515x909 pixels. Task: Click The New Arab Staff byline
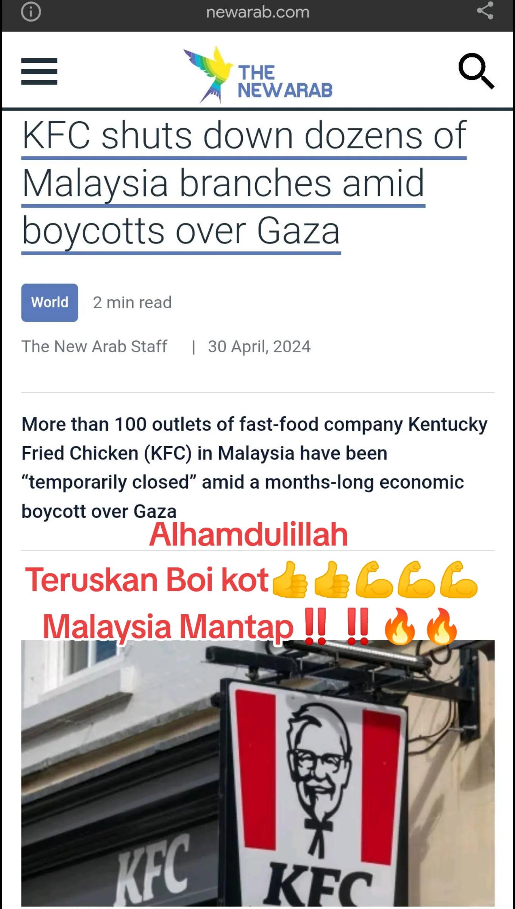coord(94,347)
